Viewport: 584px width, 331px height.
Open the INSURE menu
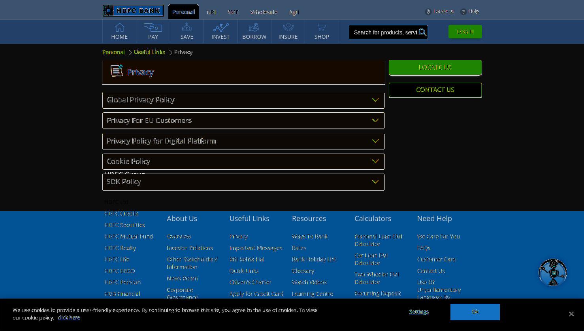tap(288, 32)
